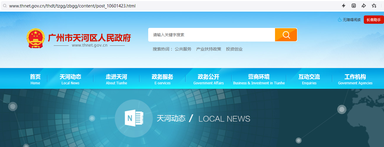Click the 公共服务 hot search term

[183, 49]
